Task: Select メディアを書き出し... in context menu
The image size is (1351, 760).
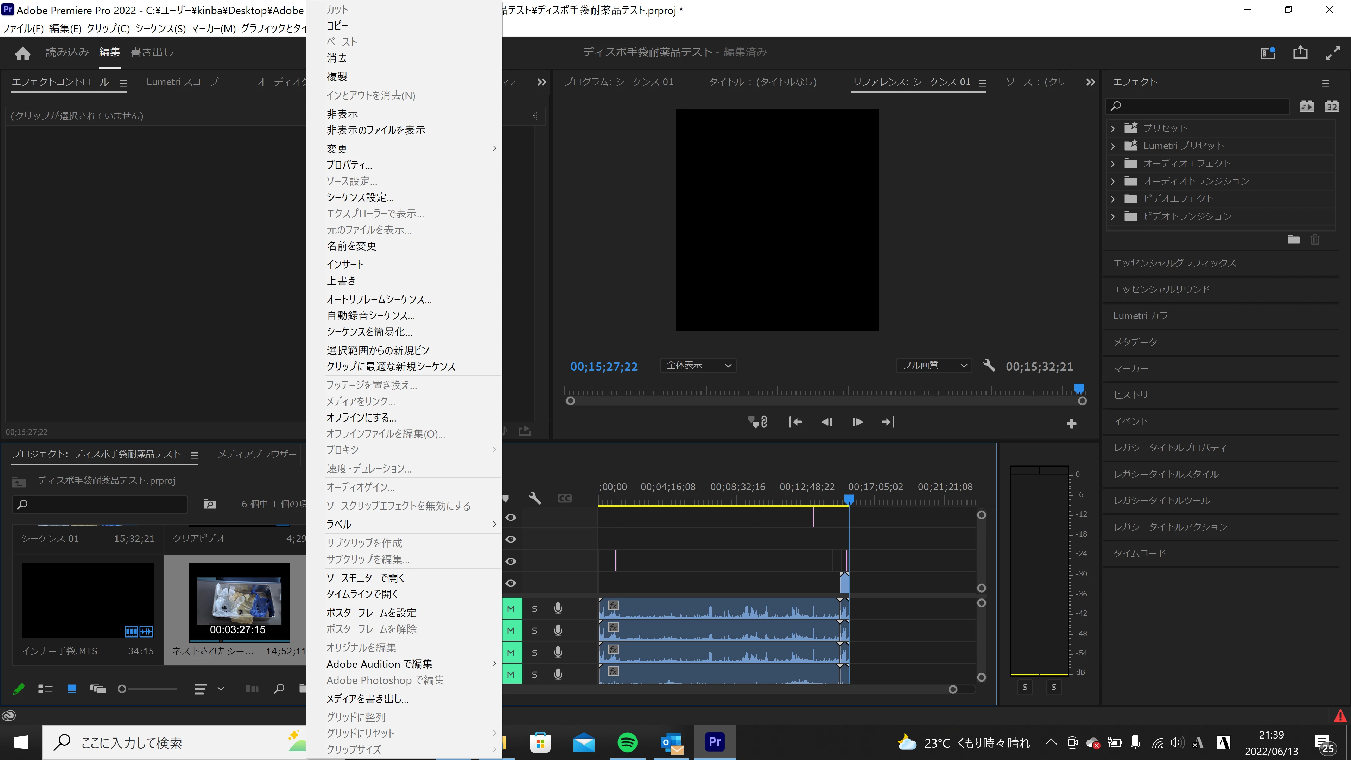Action: 367,699
